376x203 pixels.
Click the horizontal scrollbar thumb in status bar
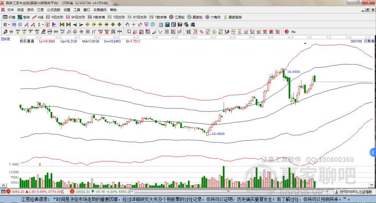click(x=228, y=192)
